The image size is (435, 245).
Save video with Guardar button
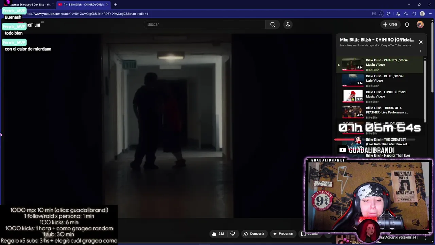coord(310,234)
